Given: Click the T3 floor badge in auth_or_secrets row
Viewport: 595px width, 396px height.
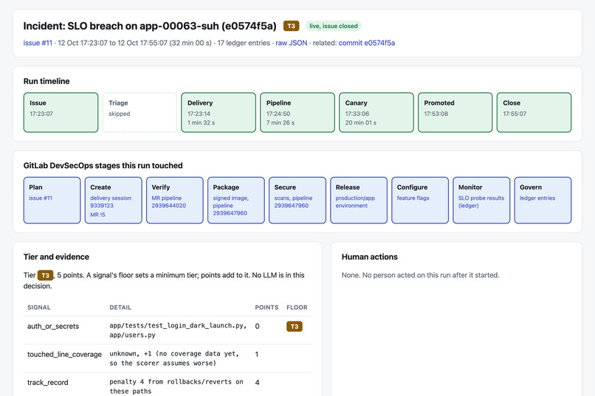Looking at the screenshot, I should coord(295,326).
